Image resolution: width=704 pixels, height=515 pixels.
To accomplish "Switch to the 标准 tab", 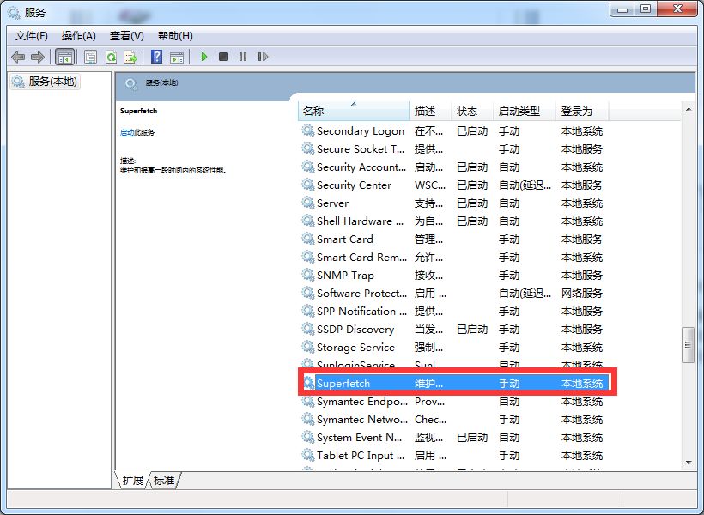I will (x=164, y=480).
